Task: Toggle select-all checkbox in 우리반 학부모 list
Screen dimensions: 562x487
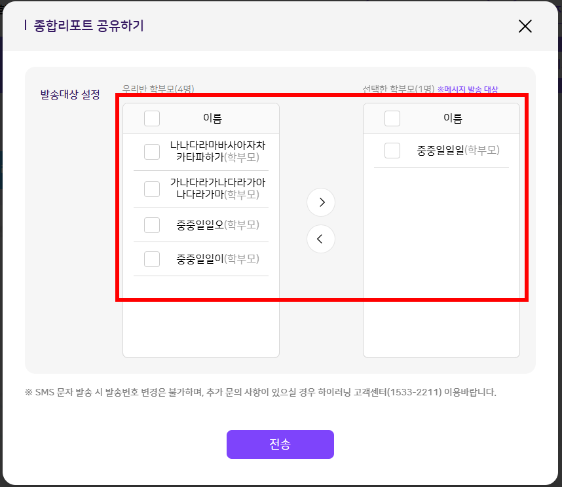Action: point(152,118)
